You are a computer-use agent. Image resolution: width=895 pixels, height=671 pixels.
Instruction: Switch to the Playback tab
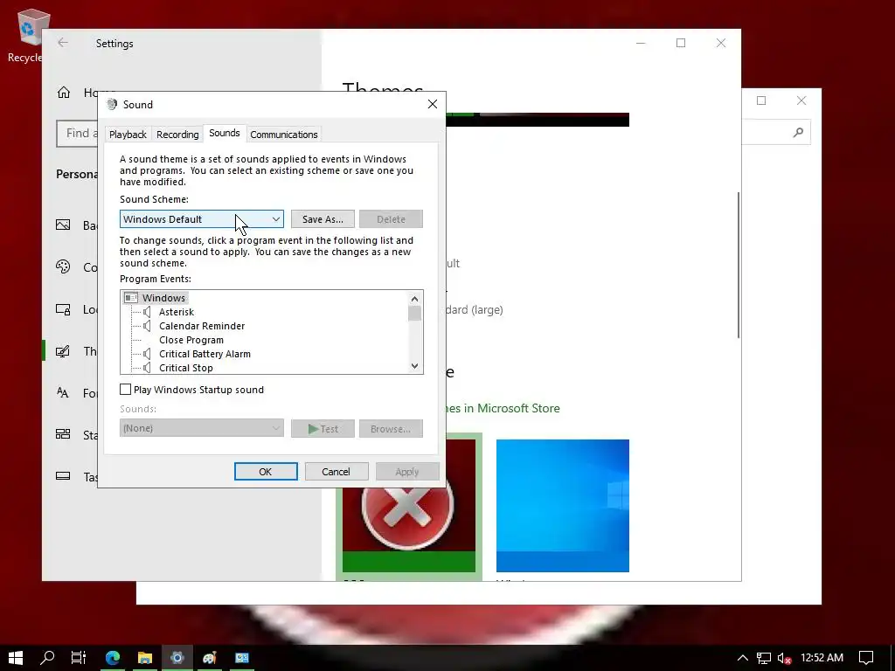coord(128,135)
